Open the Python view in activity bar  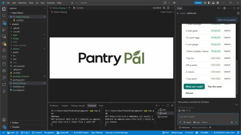(4, 50)
